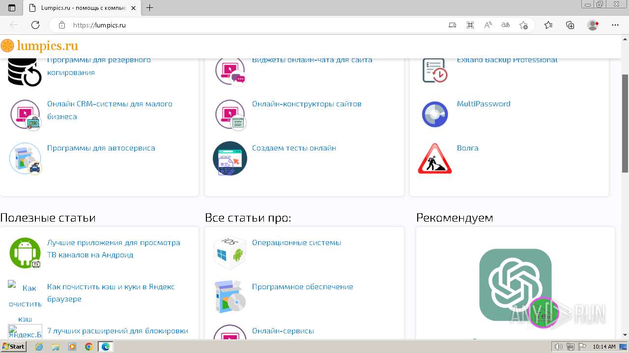Click the car service programs icon

pyautogui.click(x=25, y=158)
